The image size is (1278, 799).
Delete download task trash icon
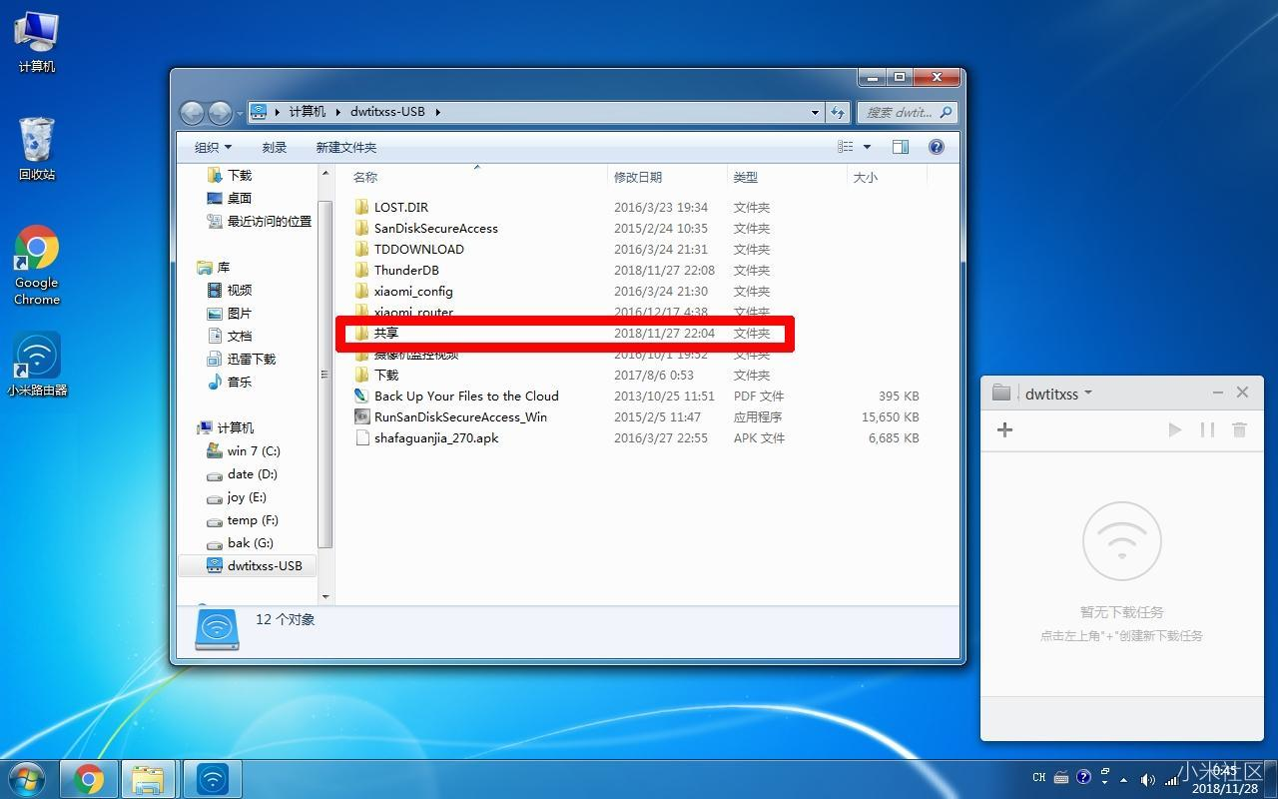pos(1239,429)
